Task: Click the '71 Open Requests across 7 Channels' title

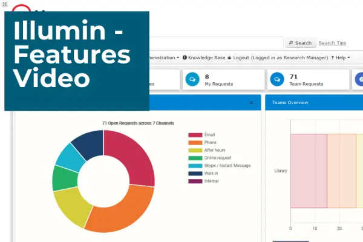Action: point(138,123)
